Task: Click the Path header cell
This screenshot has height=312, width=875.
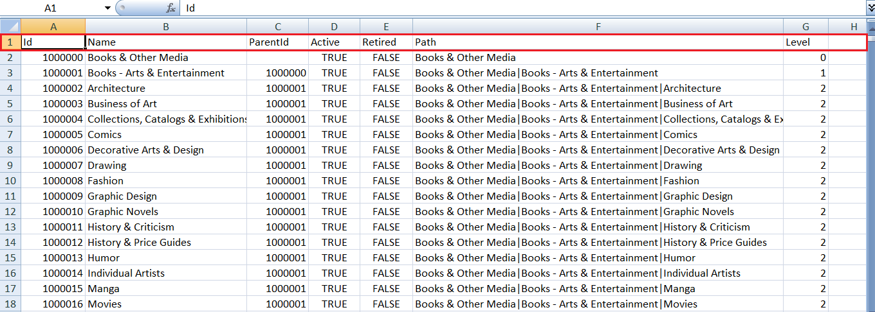Action: tap(598, 42)
